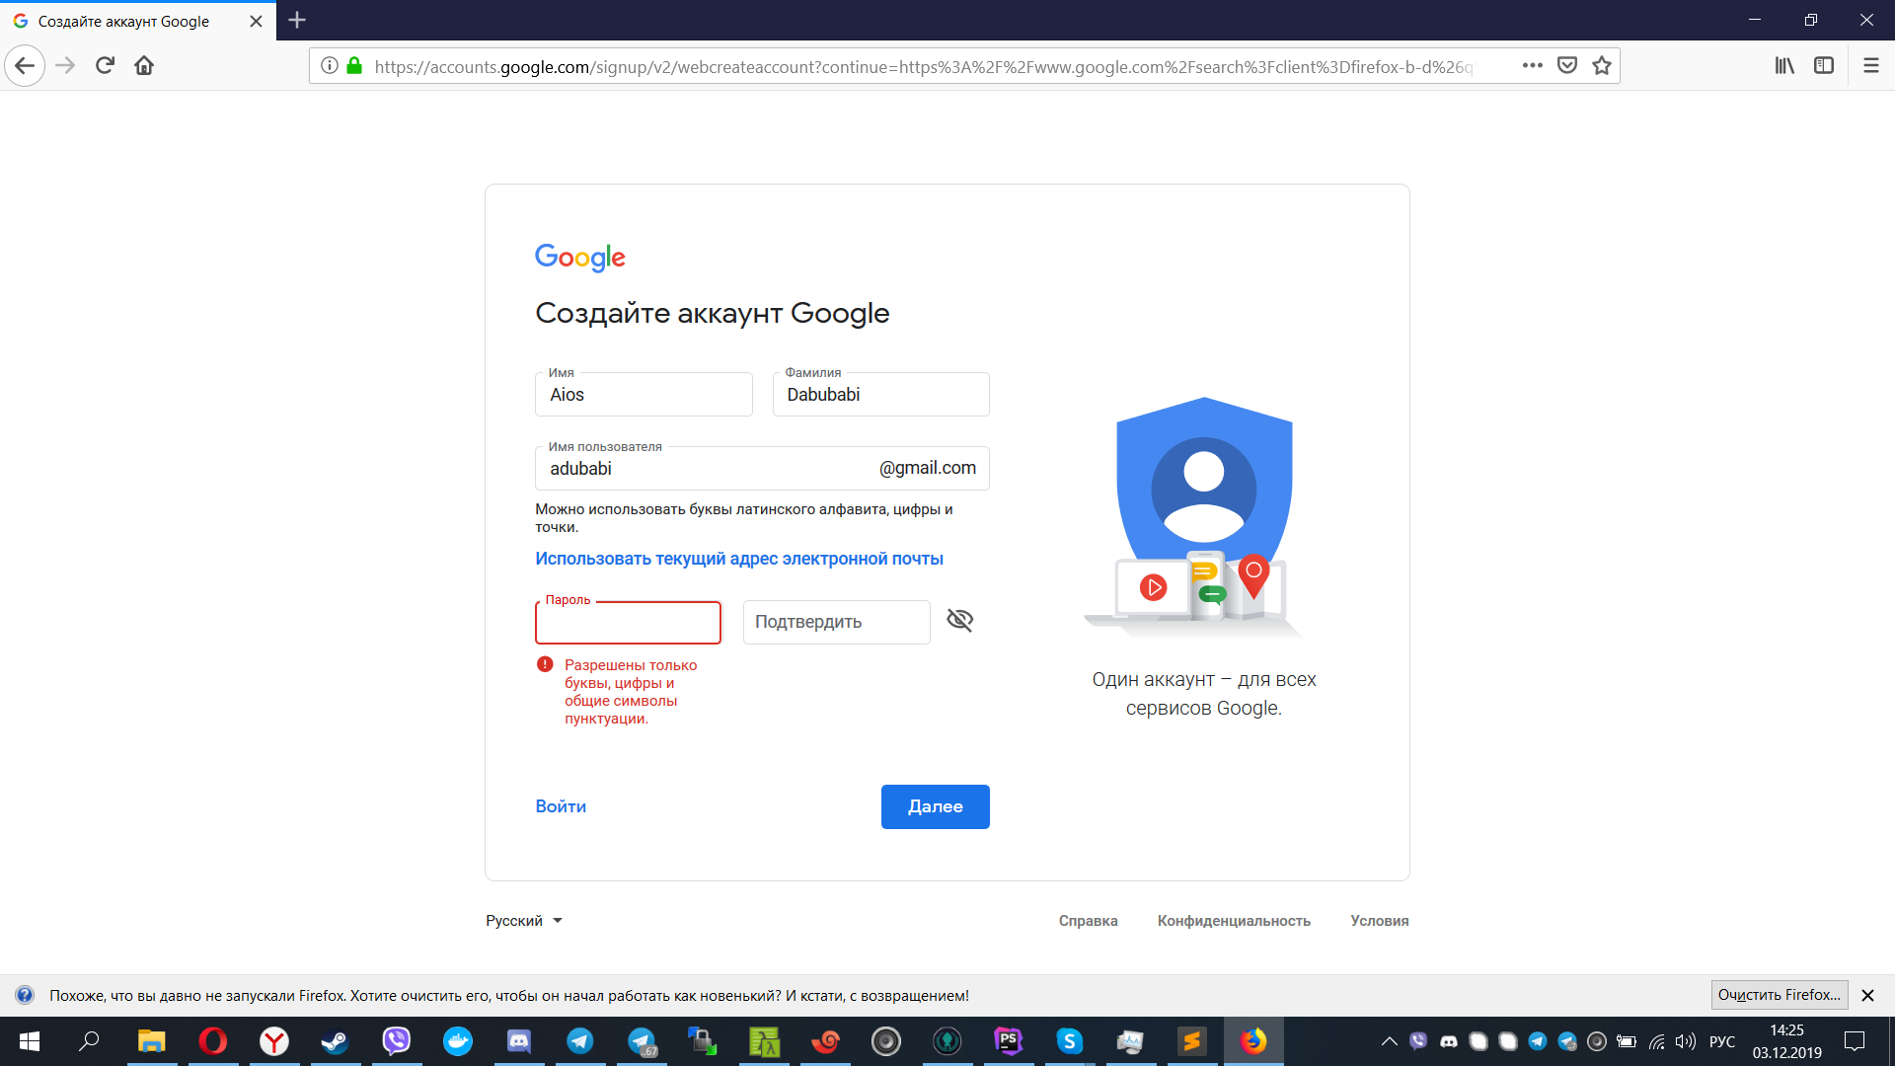The height and width of the screenshot is (1066, 1895).
Task: Open the Firefox hamburger menu
Action: pyautogui.click(x=1870, y=66)
